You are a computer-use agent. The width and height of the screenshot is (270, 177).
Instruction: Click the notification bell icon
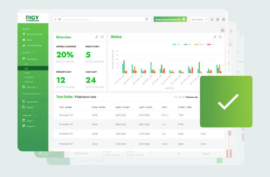(x=212, y=20)
